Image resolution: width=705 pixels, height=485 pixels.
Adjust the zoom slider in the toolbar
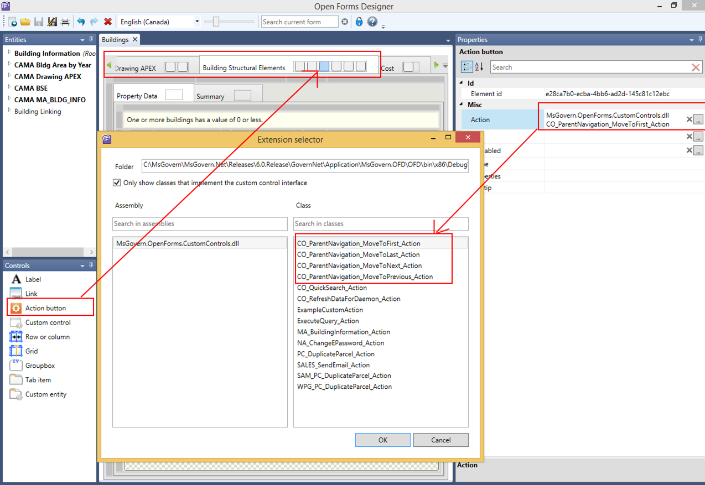click(x=216, y=22)
